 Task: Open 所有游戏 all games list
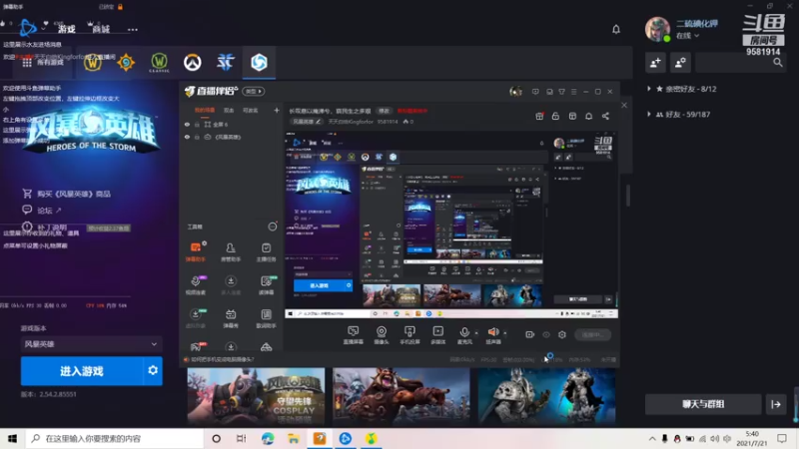click(43, 62)
